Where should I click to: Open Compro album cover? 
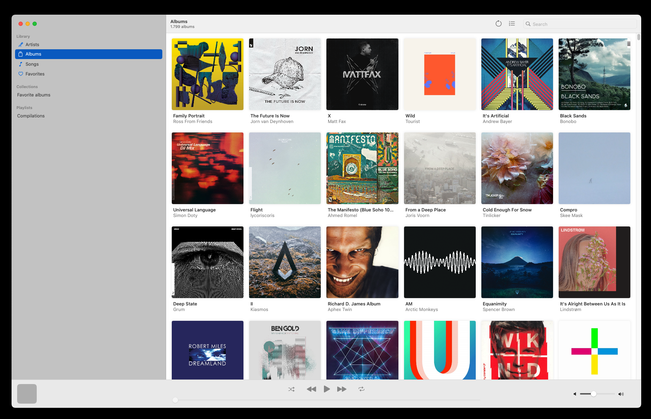click(594, 168)
